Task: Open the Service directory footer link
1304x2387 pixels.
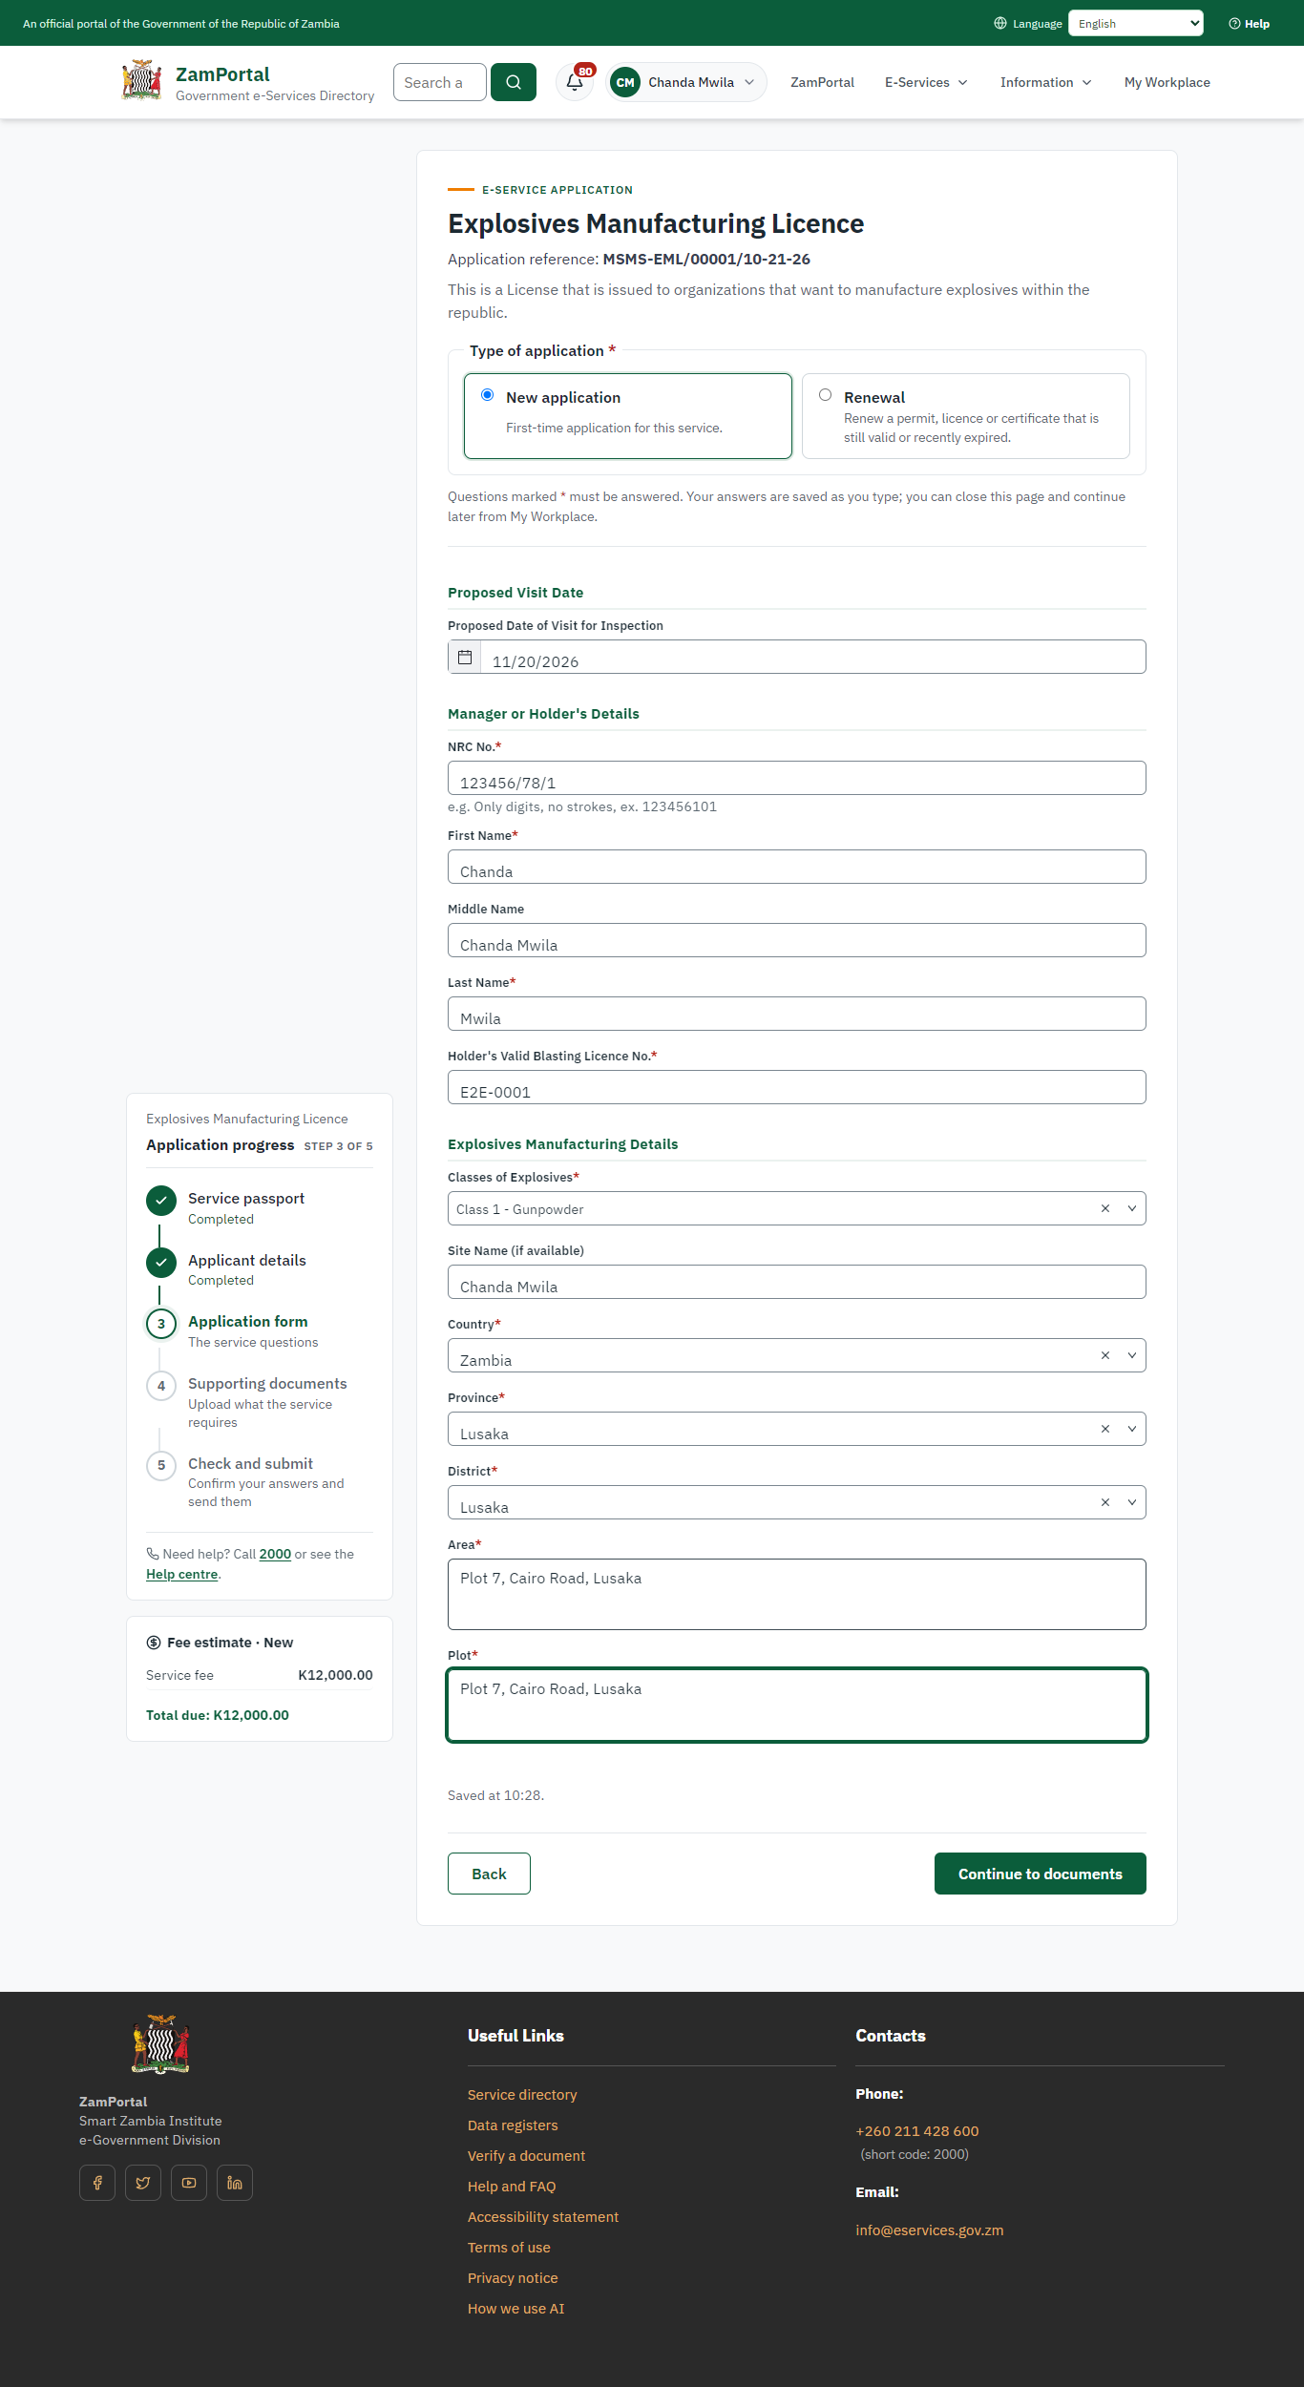Action: [x=522, y=2094]
